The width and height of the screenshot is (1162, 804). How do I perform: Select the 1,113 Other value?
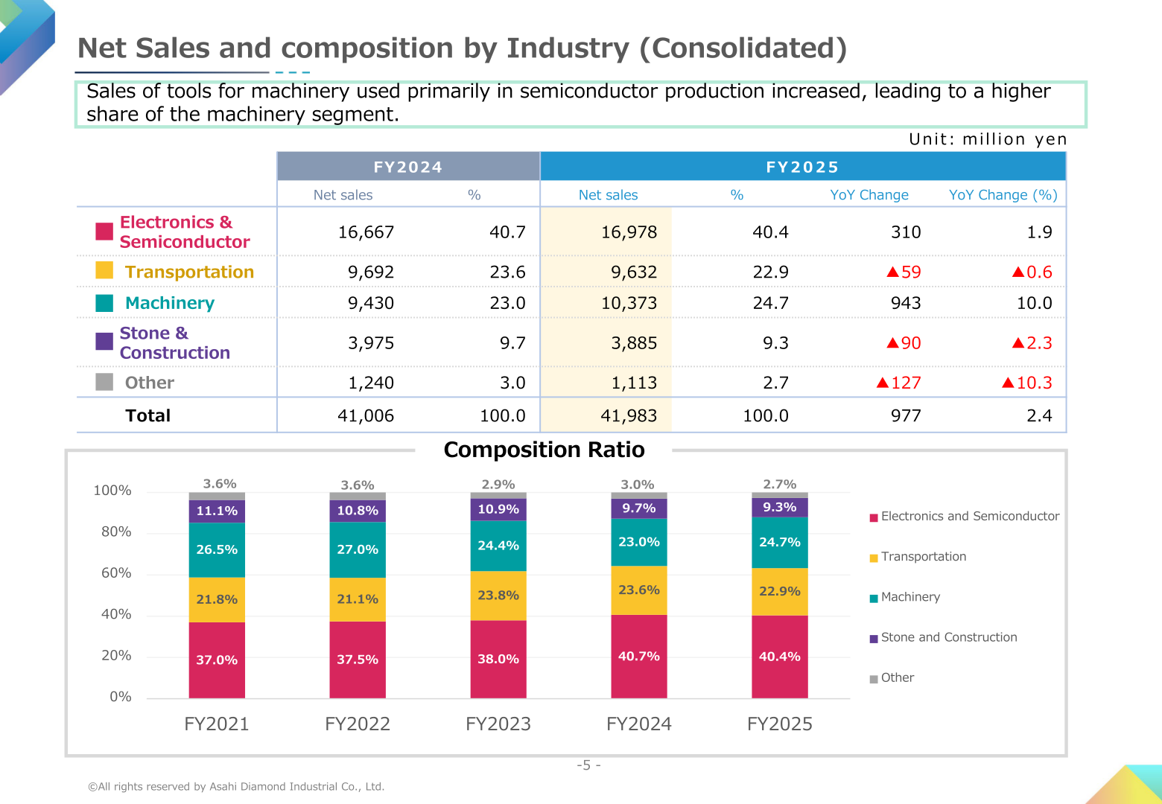coord(634,383)
